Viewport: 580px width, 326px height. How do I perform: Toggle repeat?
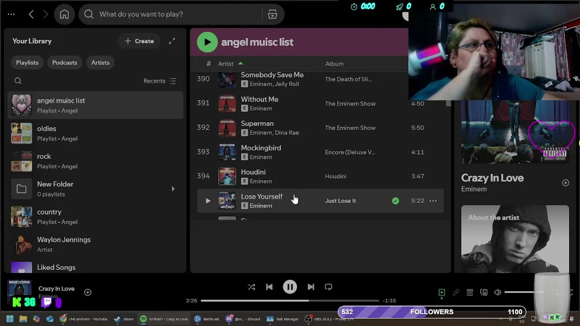(329, 287)
